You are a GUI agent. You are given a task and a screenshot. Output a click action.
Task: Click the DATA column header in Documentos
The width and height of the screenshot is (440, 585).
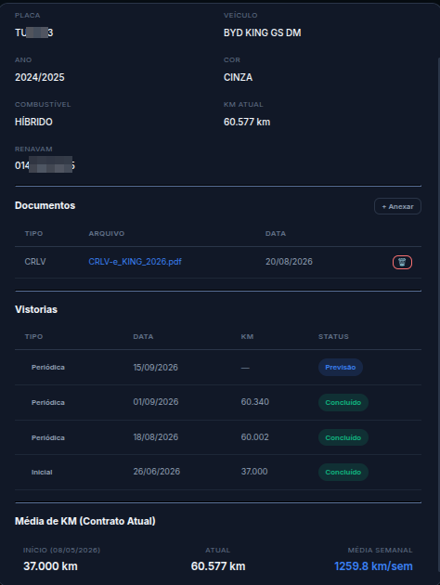click(x=276, y=234)
